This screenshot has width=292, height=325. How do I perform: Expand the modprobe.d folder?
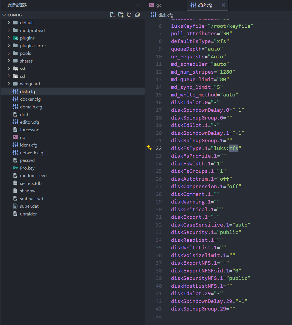click(9, 30)
